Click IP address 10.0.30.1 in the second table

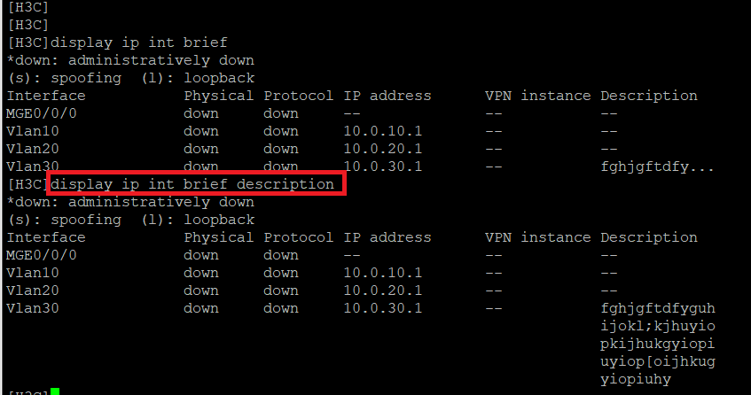pyautogui.click(x=382, y=308)
